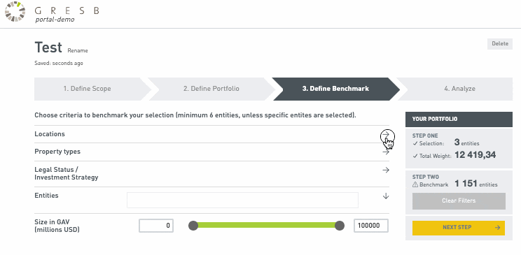Click the Clear Filters button
Screen dimensions: 521x255
tap(459, 201)
